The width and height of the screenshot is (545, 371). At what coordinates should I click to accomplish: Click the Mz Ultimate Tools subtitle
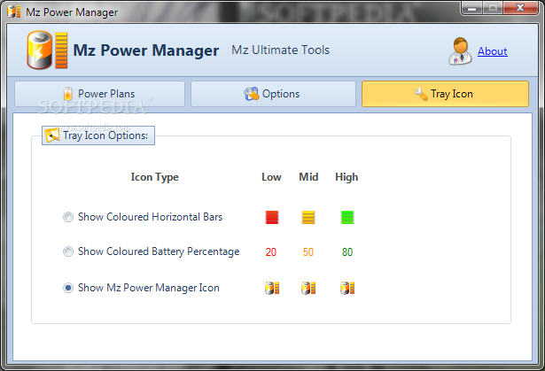pos(281,50)
